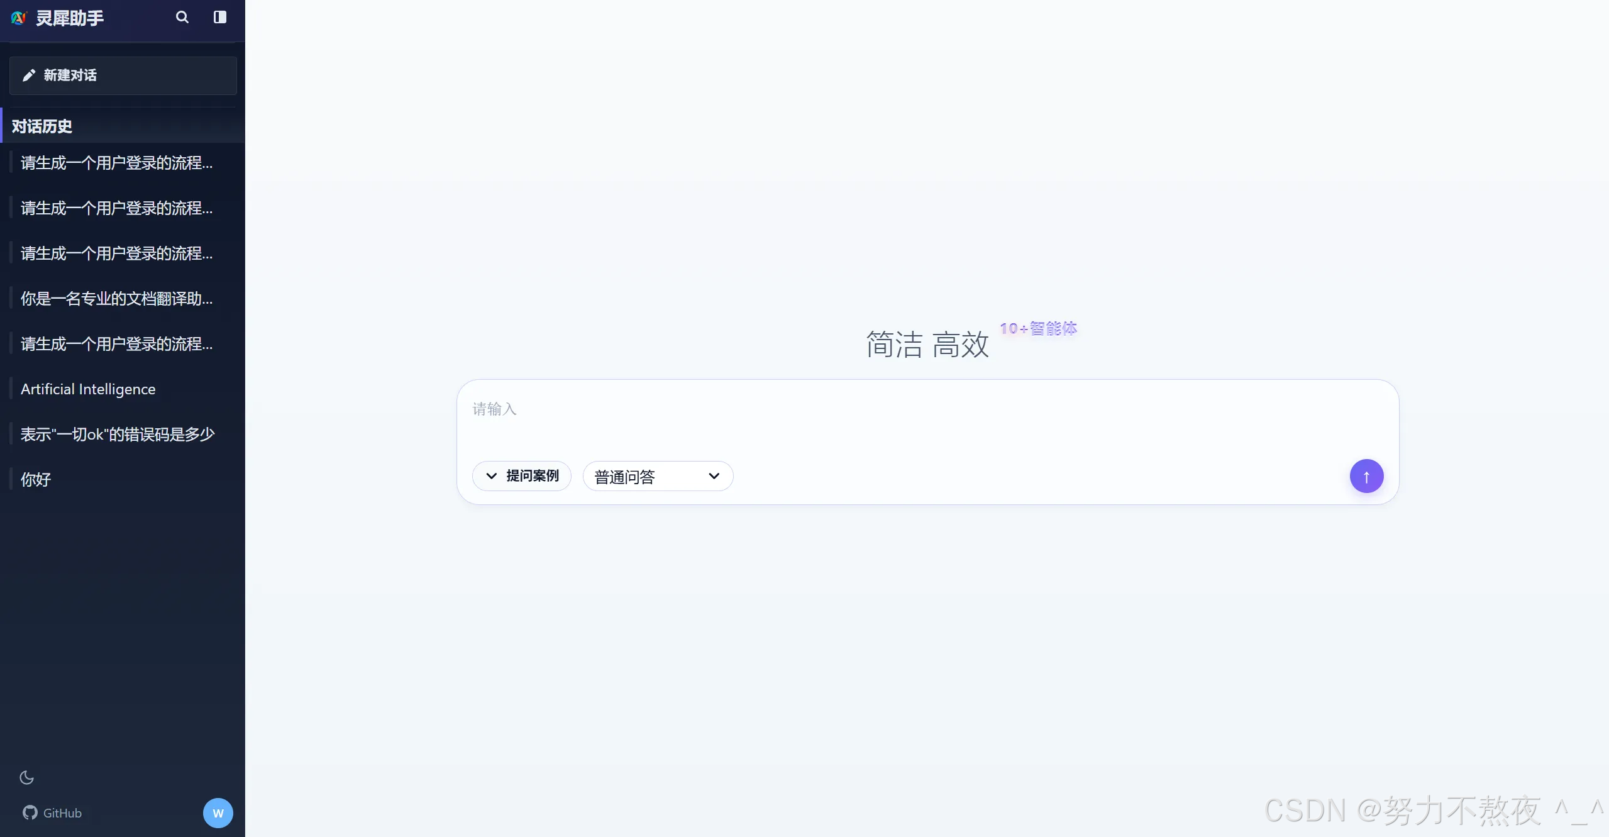Toggle the sidebar panel layout icon
Image resolution: width=1609 pixels, height=837 pixels.
[219, 18]
